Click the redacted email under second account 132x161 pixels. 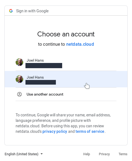pos(41,82)
